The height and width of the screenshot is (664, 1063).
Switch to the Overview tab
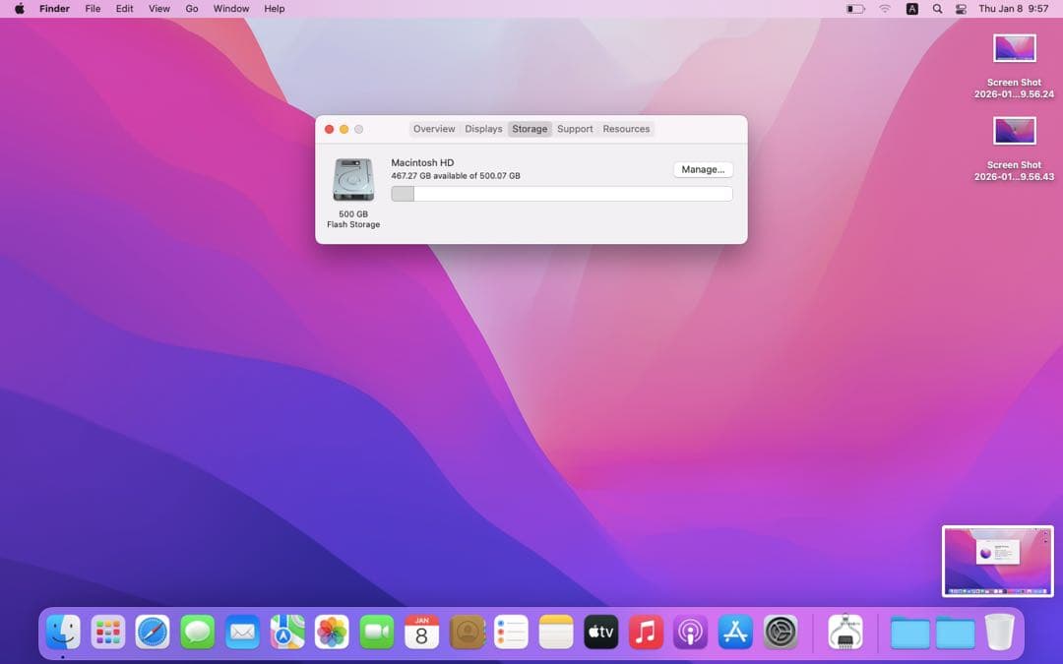[x=433, y=129]
